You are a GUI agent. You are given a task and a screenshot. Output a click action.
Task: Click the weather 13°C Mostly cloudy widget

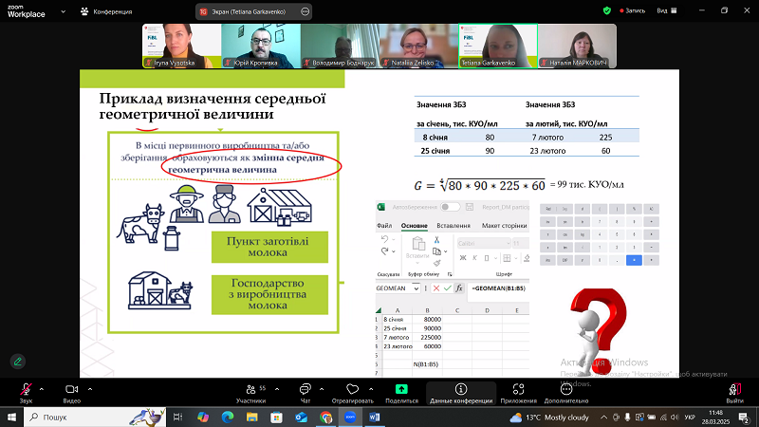click(x=549, y=418)
